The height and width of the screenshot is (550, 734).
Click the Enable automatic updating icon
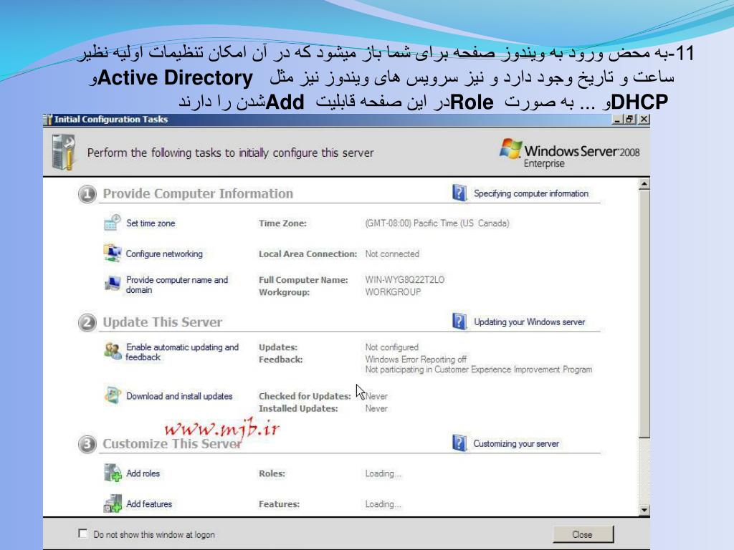click(113, 351)
